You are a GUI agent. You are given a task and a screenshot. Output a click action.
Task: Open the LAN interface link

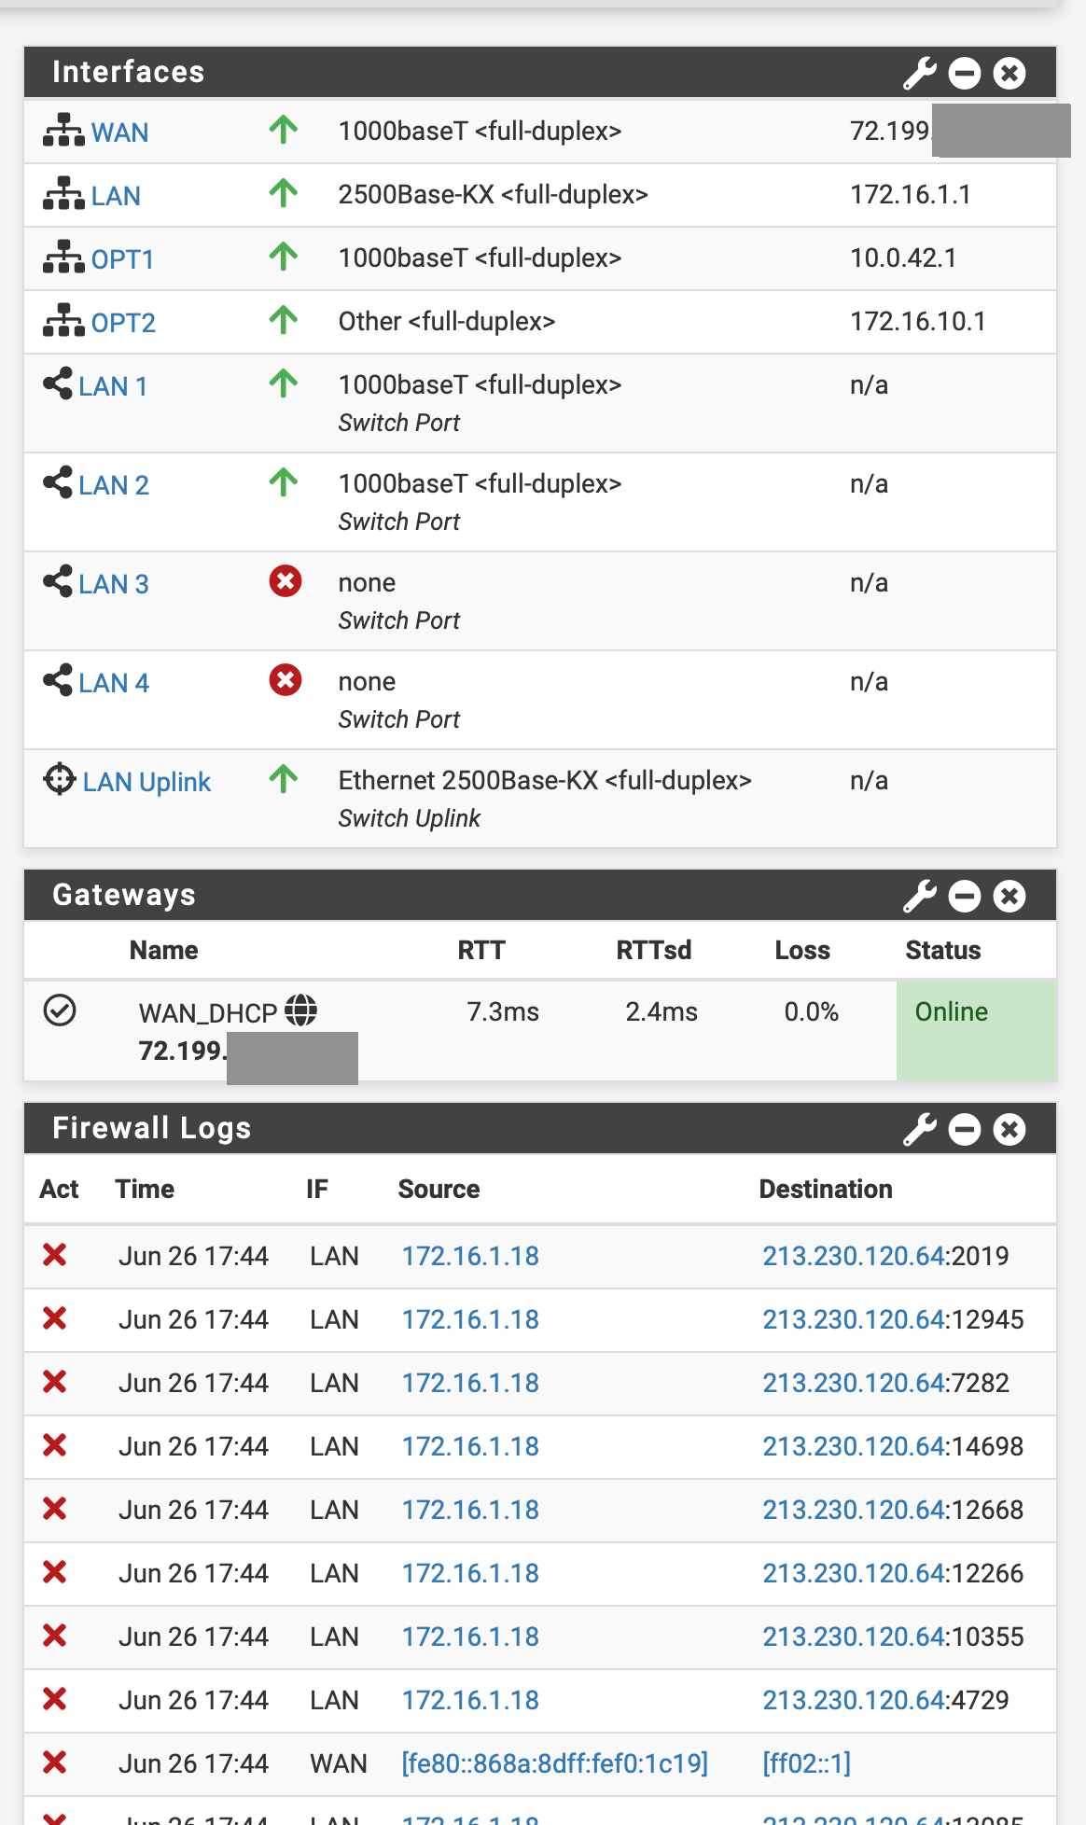[116, 196]
